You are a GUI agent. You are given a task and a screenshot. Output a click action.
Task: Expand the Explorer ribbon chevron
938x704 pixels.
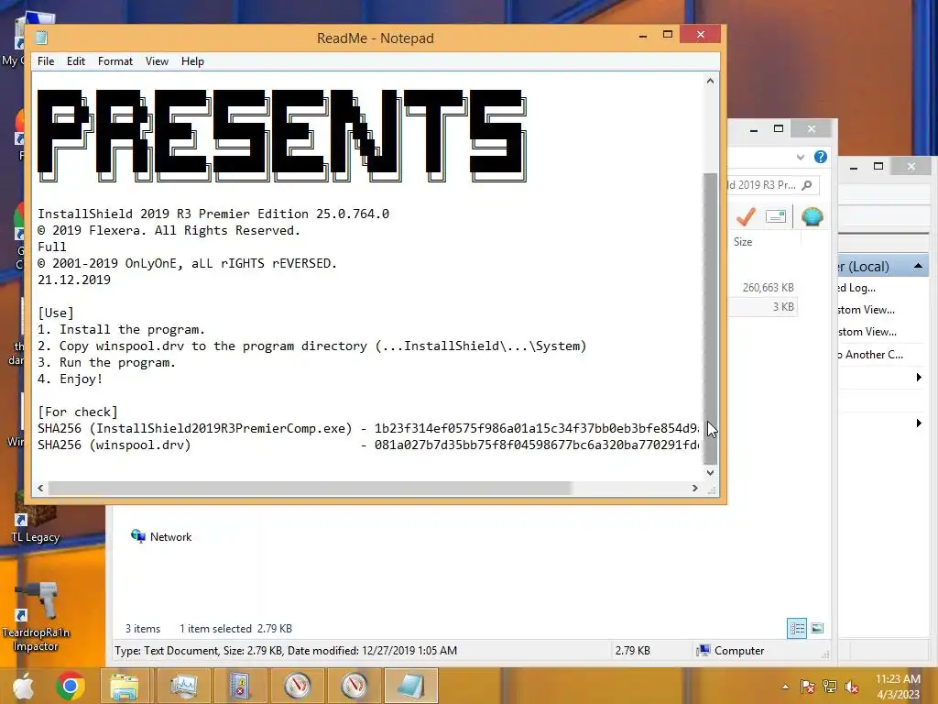click(801, 157)
